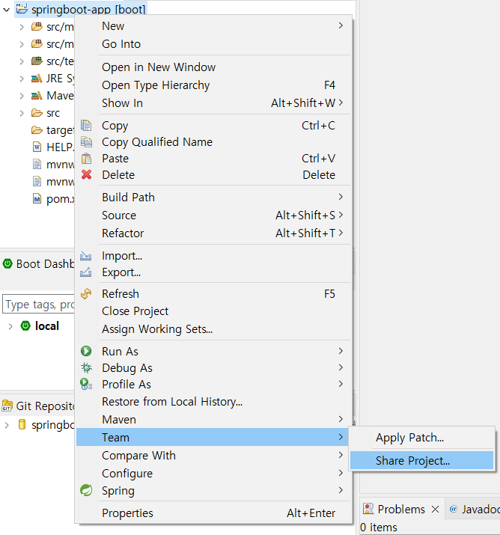Expand the springboot git repository node

pos(7,425)
